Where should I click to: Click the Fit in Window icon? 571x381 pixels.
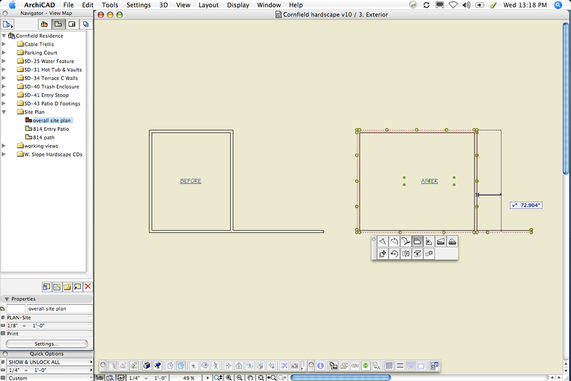click(x=261, y=378)
